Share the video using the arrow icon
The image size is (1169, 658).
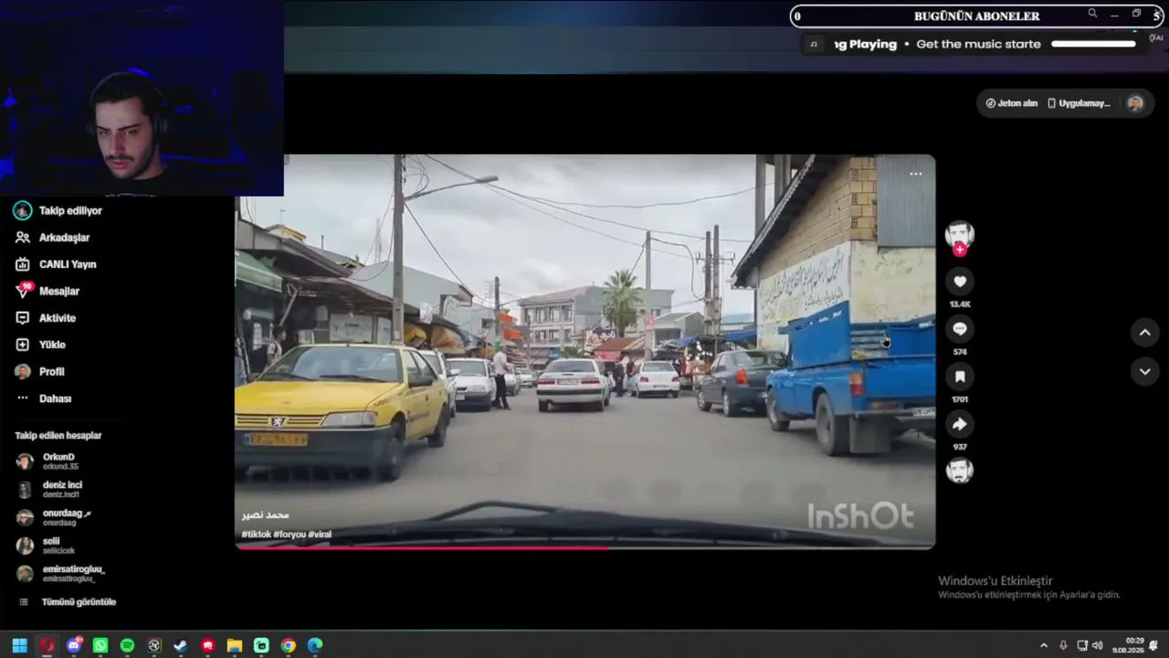click(959, 424)
